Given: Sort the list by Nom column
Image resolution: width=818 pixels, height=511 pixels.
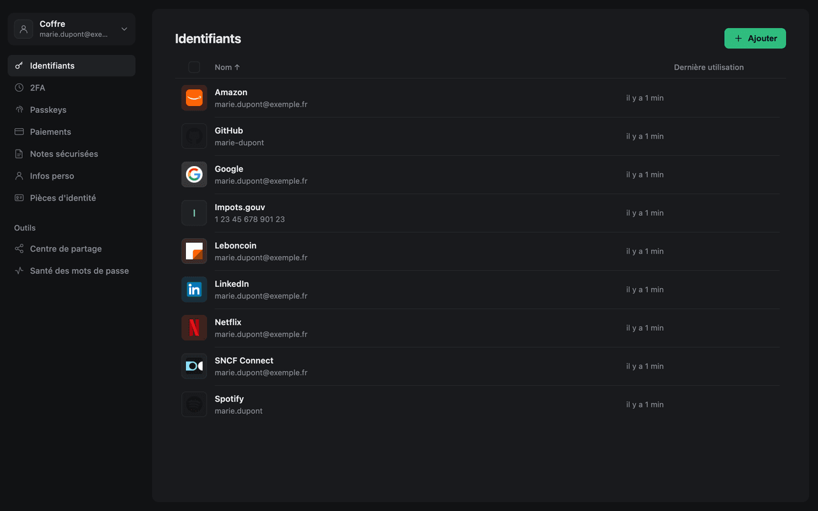Looking at the screenshot, I should (228, 67).
